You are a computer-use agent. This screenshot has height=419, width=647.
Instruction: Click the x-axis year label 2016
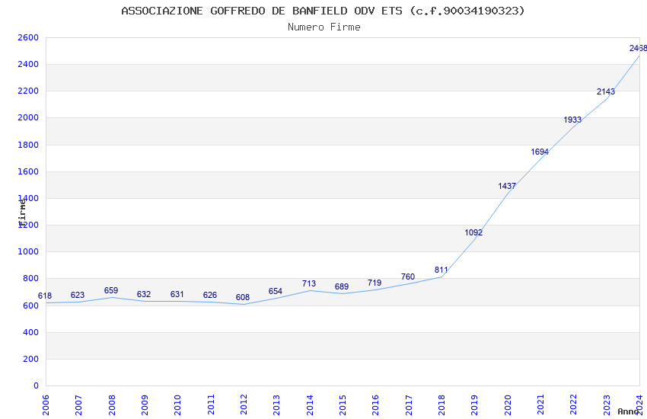coord(375,405)
